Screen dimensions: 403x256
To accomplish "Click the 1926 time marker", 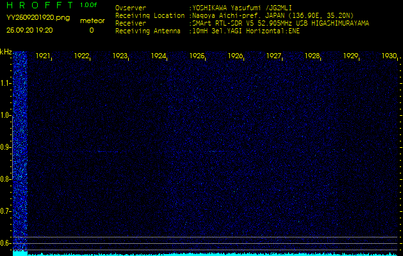I will pyautogui.click(x=235, y=56).
